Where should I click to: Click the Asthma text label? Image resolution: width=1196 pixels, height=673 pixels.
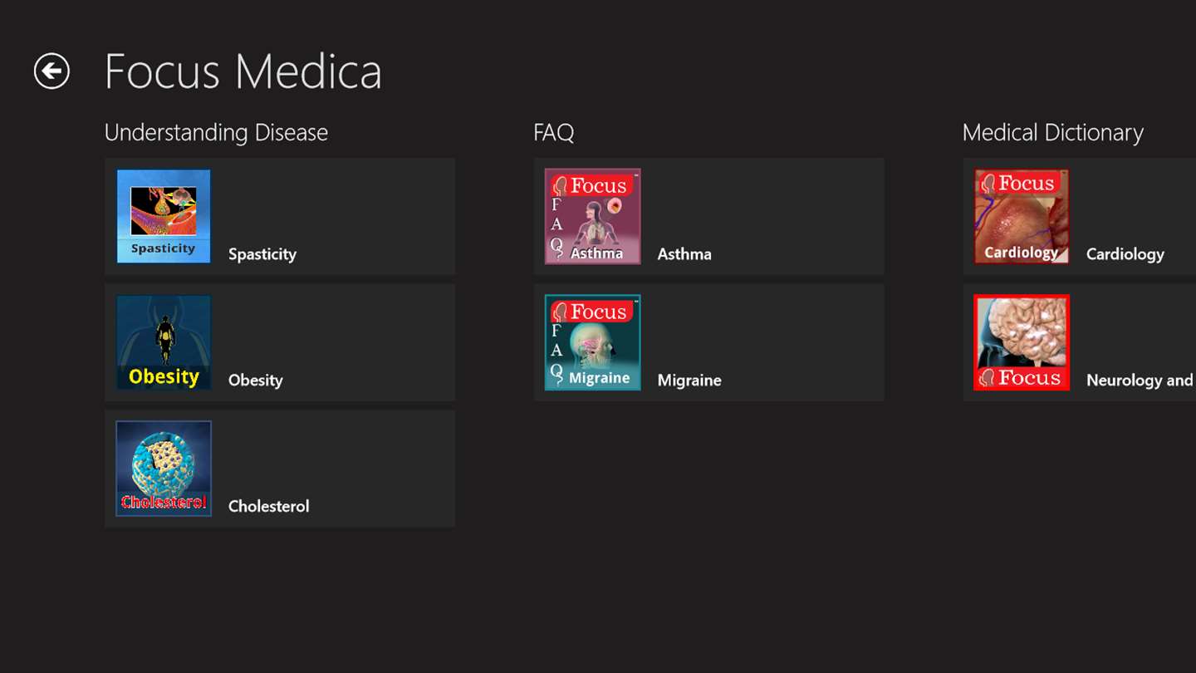[x=684, y=254]
